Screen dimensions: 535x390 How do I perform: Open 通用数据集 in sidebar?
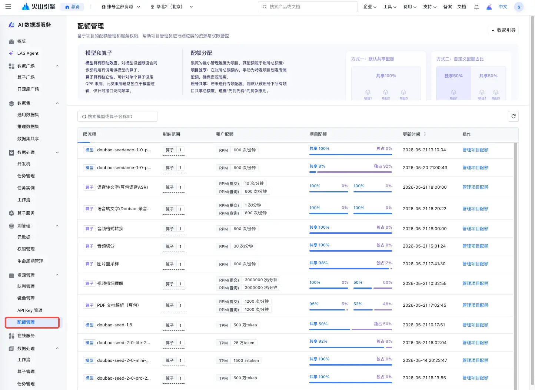[x=28, y=115]
